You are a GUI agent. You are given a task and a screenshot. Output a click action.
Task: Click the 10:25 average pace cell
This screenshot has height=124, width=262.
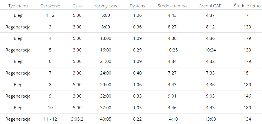(x=172, y=50)
